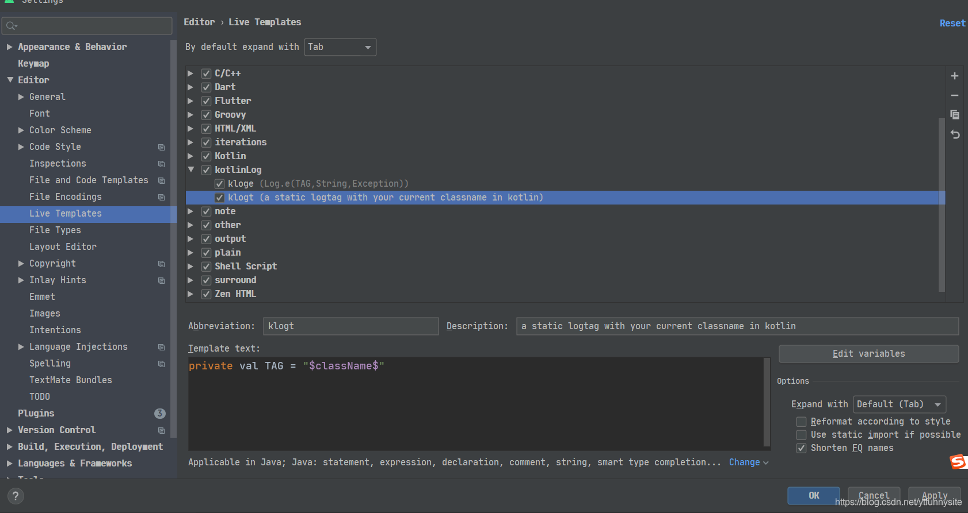Click project-level icon beside Language Injections
The height and width of the screenshot is (513, 968).
[162, 347]
